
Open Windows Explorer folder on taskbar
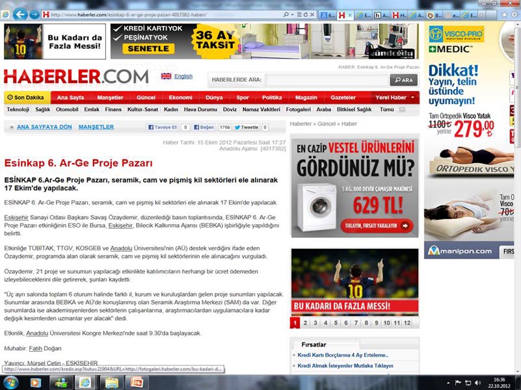click(x=112, y=383)
